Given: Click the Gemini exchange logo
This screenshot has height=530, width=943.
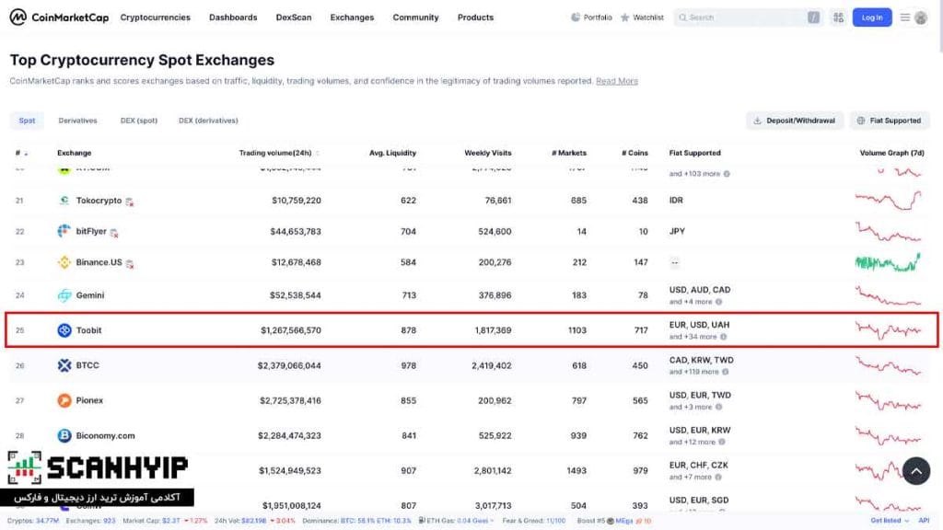Looking at the screenshot, I should coord(64,295).
